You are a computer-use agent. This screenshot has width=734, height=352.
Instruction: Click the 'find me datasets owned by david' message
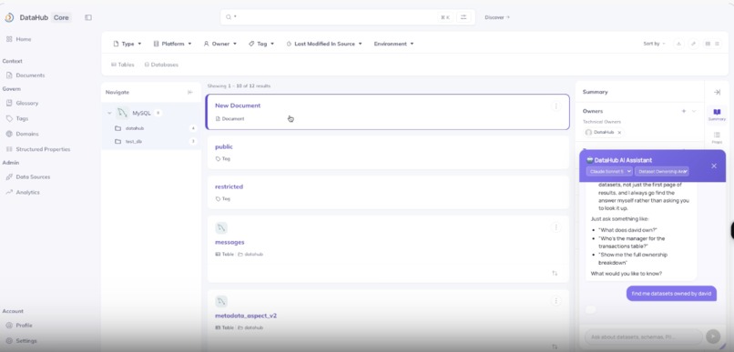(671, 294)
